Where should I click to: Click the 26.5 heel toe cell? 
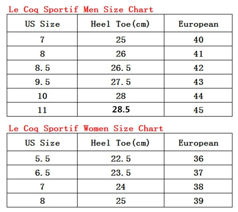tap(121, 67)
